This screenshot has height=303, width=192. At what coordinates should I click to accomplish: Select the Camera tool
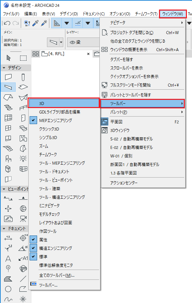[23, 219]
